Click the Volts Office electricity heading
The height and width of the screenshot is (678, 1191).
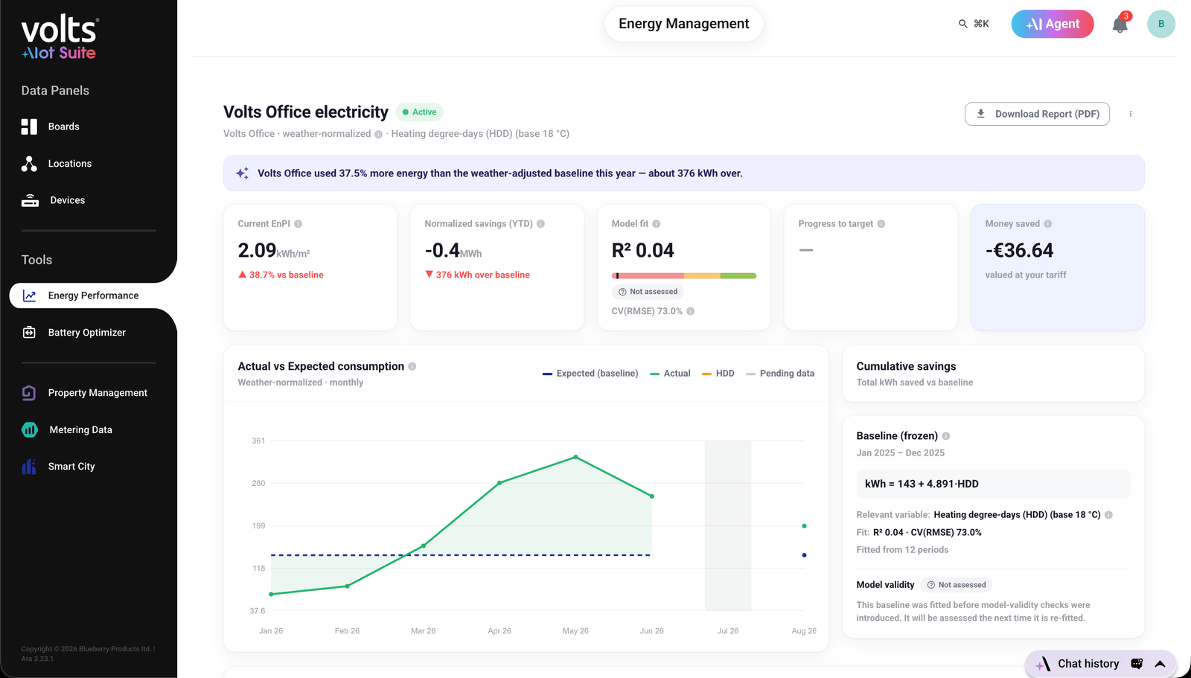coord(306,112)
